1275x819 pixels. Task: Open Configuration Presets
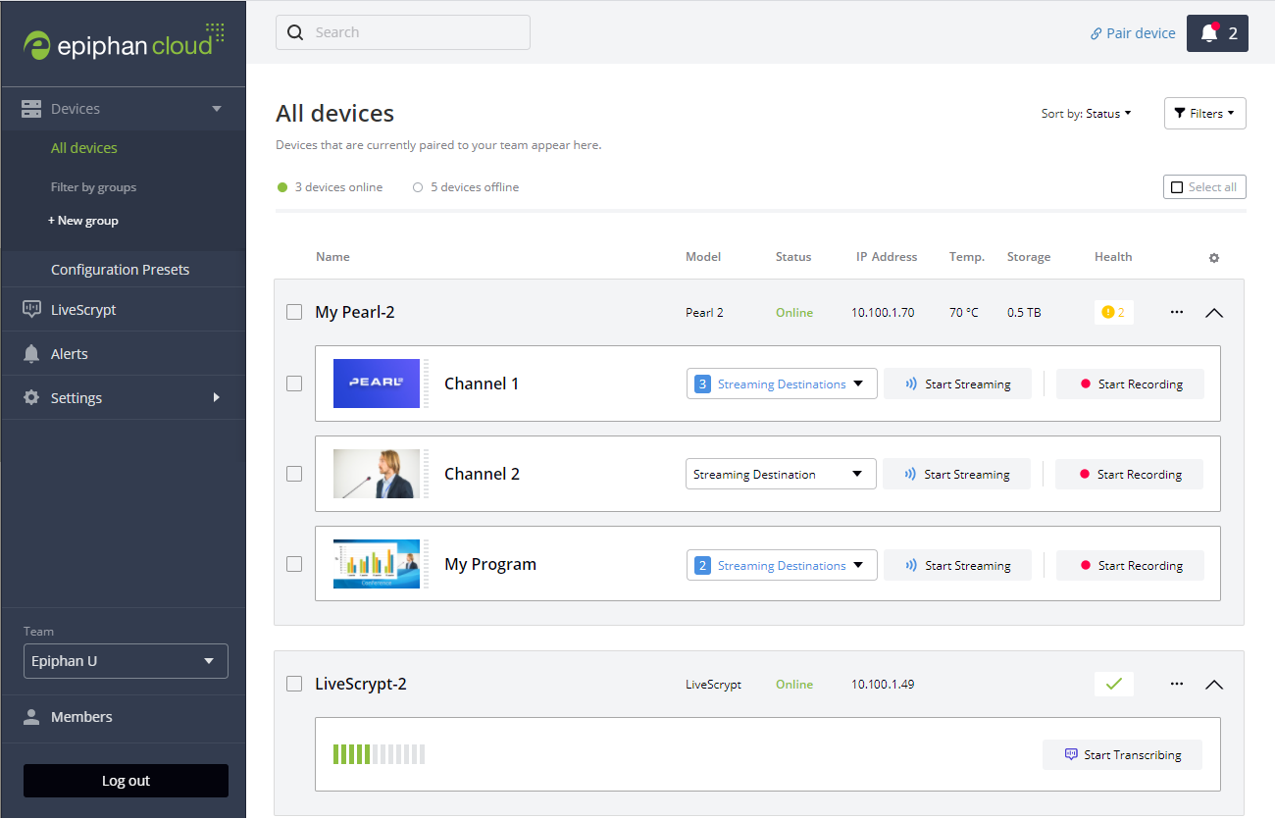point(121,270)
